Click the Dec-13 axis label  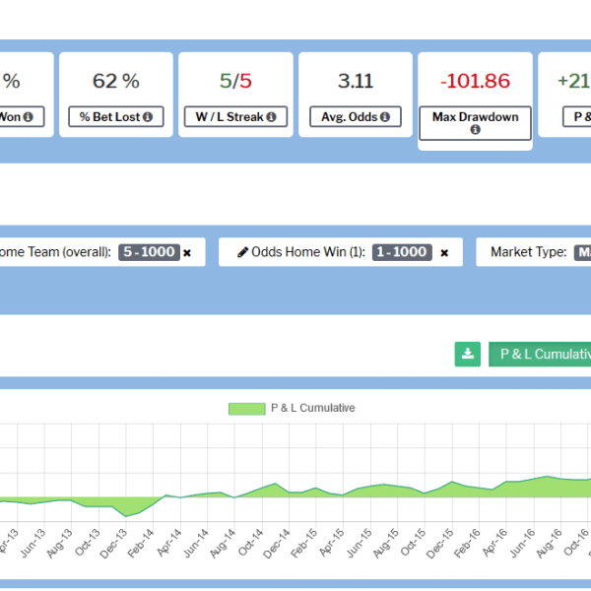tap(113, 544)
